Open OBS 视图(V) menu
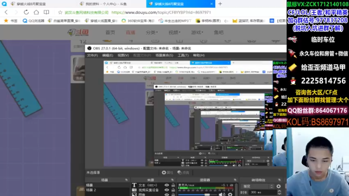 tap(123, 55)
